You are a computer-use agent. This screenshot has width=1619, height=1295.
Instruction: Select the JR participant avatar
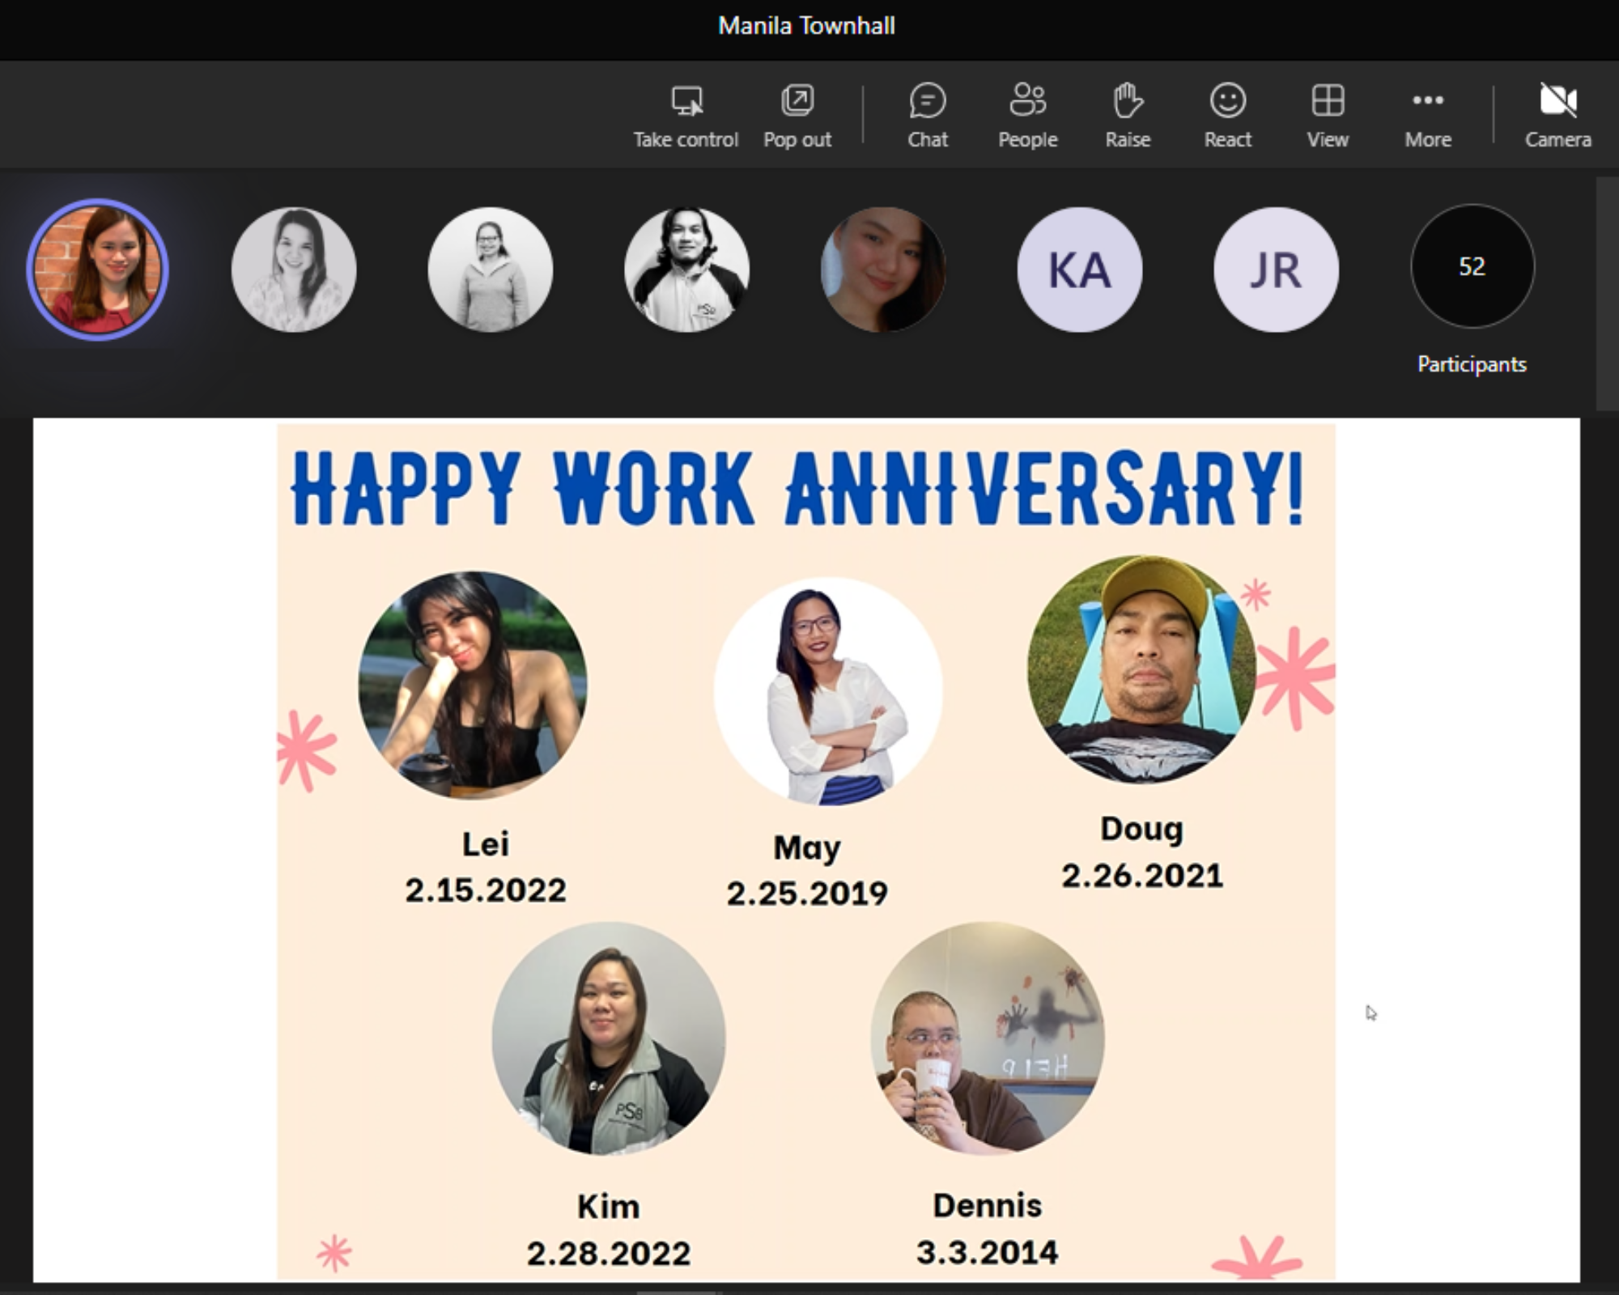1276,270
